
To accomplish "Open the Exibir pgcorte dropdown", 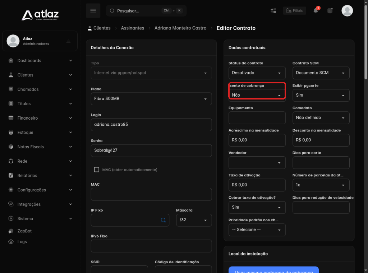I will click(321, 95).
